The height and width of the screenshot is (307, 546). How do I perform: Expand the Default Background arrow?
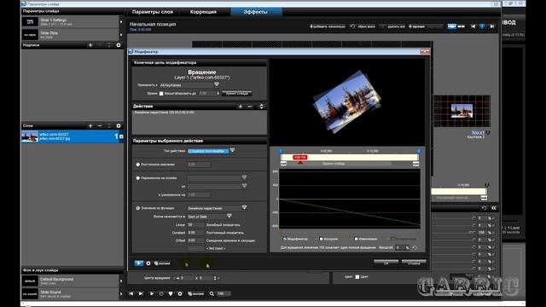(x=121, y=281)
